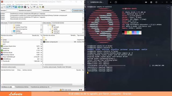This screenshot has height=96, width=172.
Task: Expand the Desktop node in local tree
Action: tap(12, 31)
